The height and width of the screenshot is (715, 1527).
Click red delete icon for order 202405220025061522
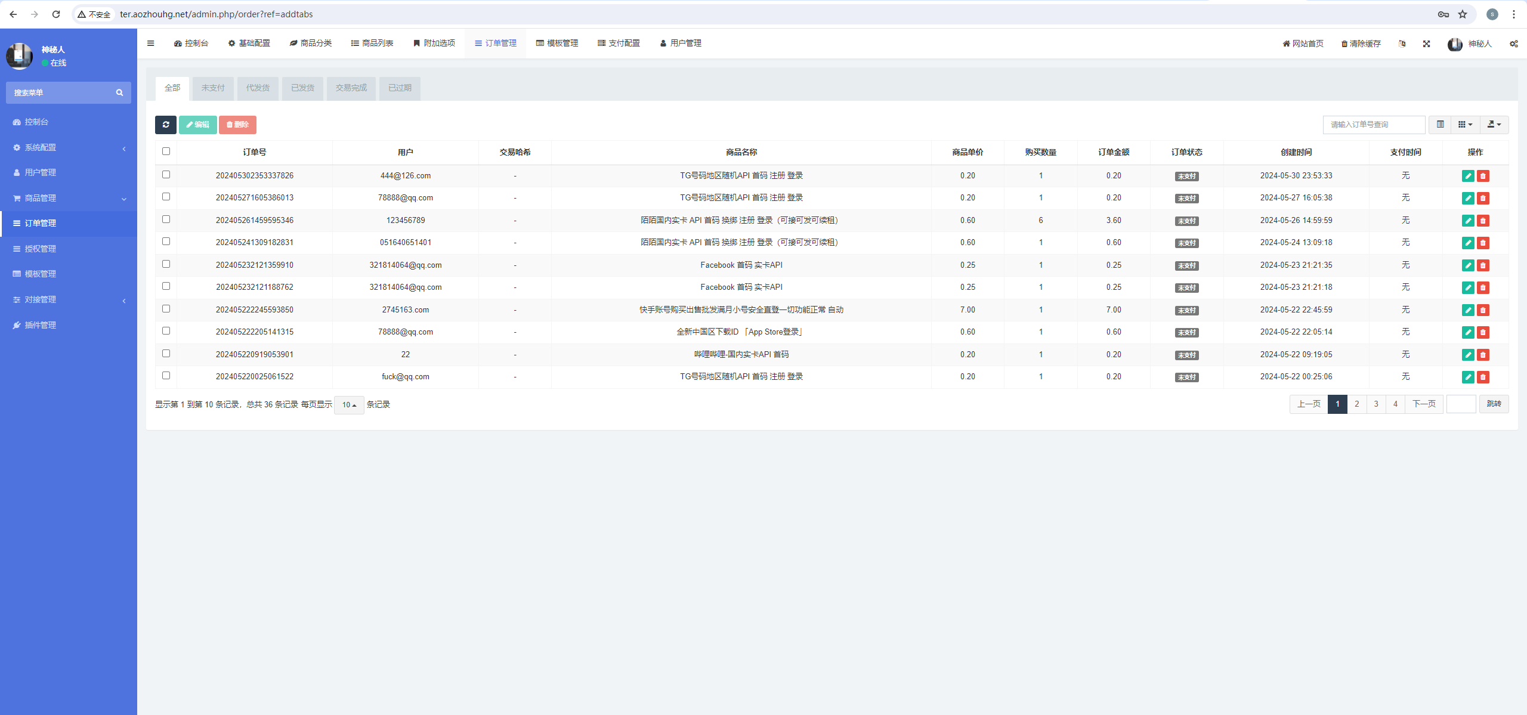1483,377
